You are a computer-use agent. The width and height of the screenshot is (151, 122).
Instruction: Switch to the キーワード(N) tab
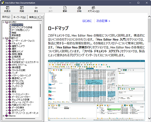20,17
